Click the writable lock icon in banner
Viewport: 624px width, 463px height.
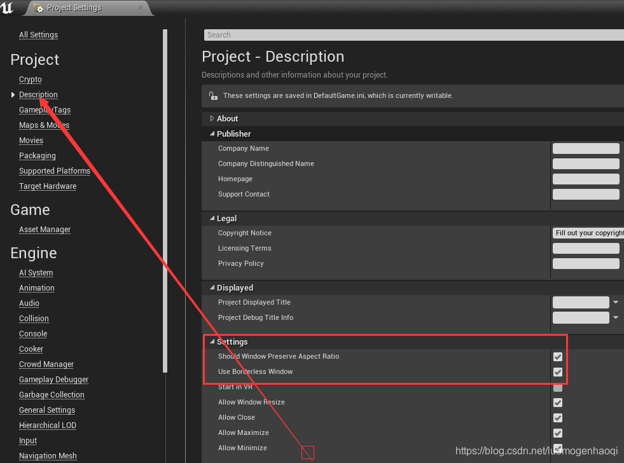(213, 95)
